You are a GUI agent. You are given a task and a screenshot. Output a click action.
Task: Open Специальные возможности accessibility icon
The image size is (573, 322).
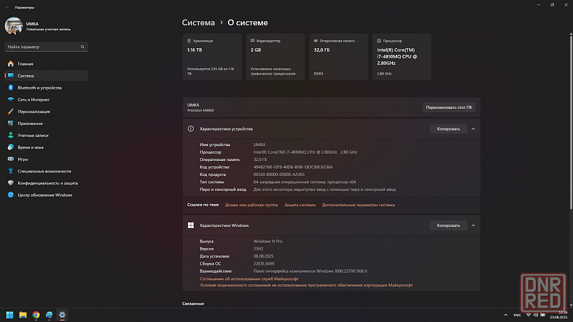tap(10, 171)
